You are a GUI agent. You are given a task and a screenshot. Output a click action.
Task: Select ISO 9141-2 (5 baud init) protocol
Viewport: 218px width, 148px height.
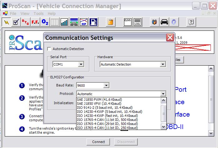119,108
